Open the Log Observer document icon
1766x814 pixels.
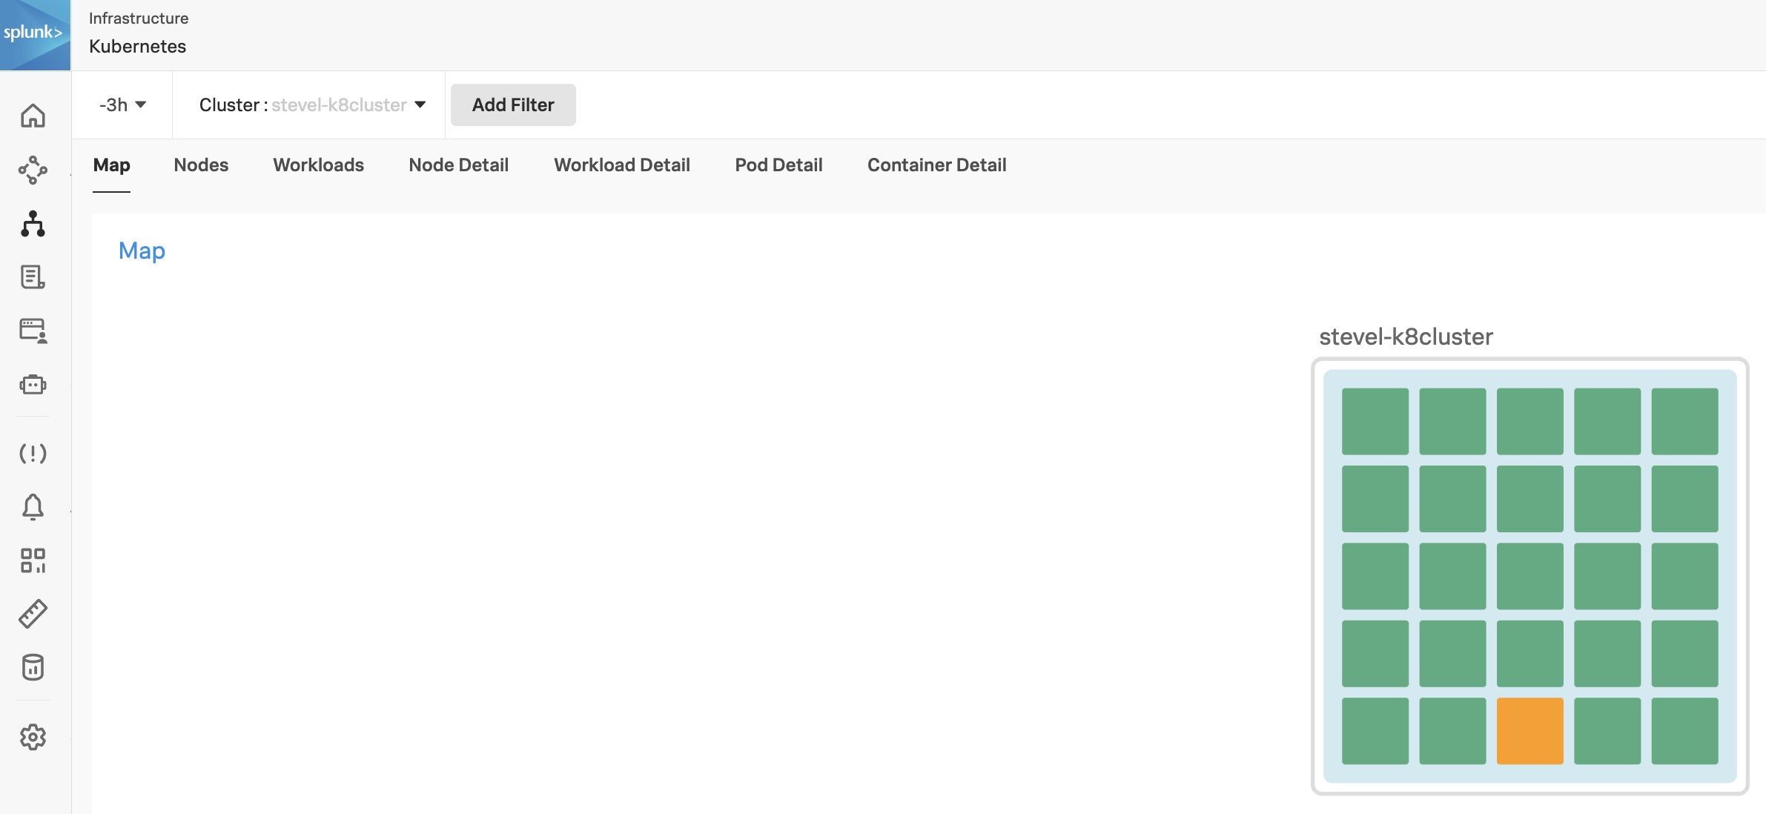[x=33, y=277]
